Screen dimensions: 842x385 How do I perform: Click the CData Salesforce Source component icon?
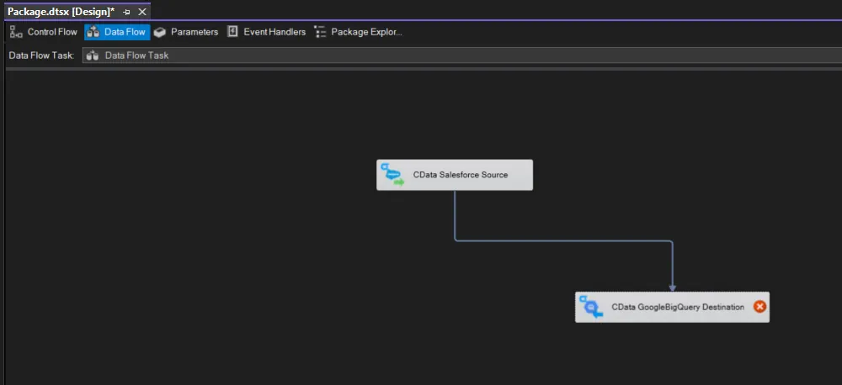392,175
